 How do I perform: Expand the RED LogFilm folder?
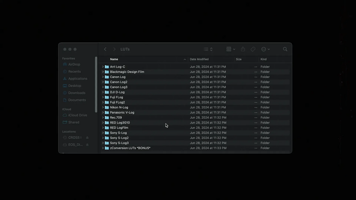pos(103,128)
